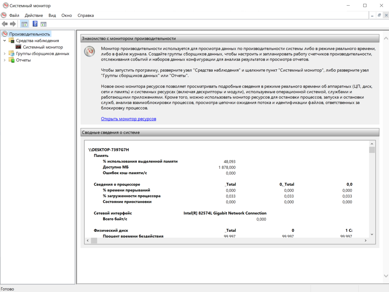The height and width of the screenshot is (292, 389).
Task: Select the Производительность root node
Action: tap(29, 34)
